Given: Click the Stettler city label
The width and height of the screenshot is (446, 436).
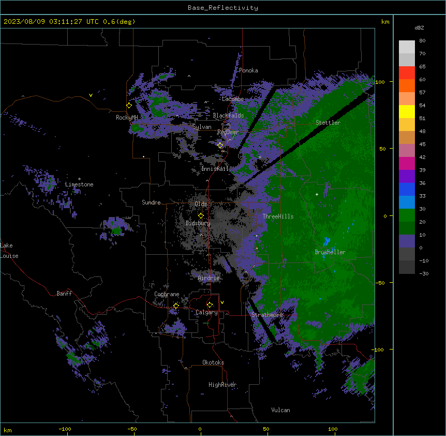Looking at the screenshot, I should [x=328, y=123].
